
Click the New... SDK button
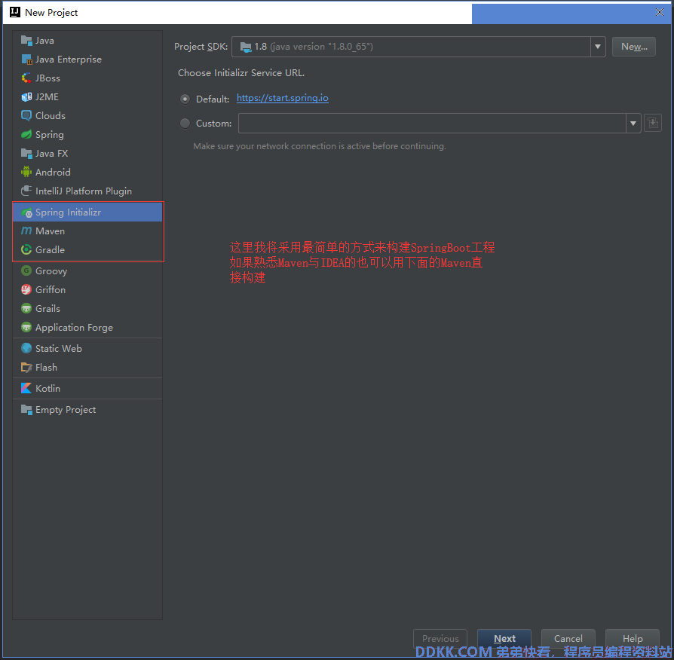633,47
